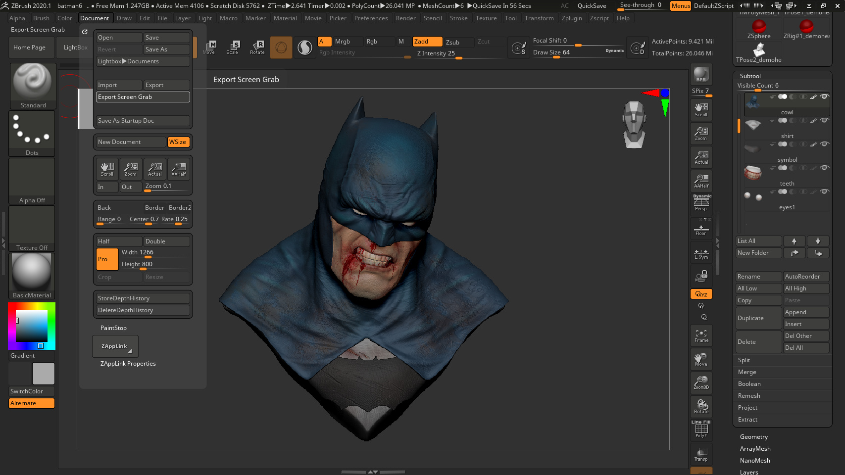
Task: Expand the NanoMesh subpalette
Action: click(755, 461)
